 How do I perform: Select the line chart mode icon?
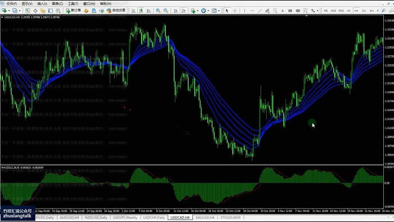point(149,11)
